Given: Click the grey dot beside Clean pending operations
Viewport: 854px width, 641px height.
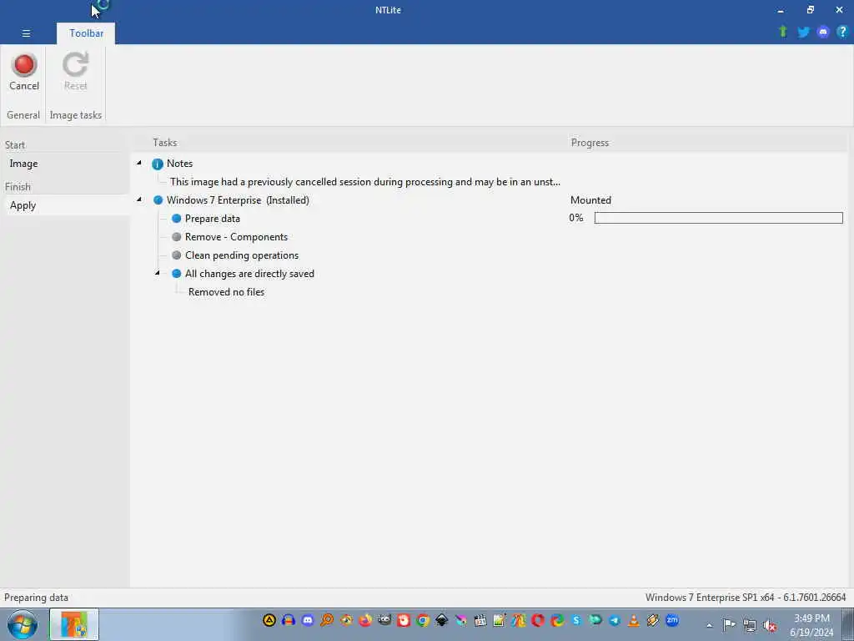Looking at the screenshot, I should coord(177,255).
